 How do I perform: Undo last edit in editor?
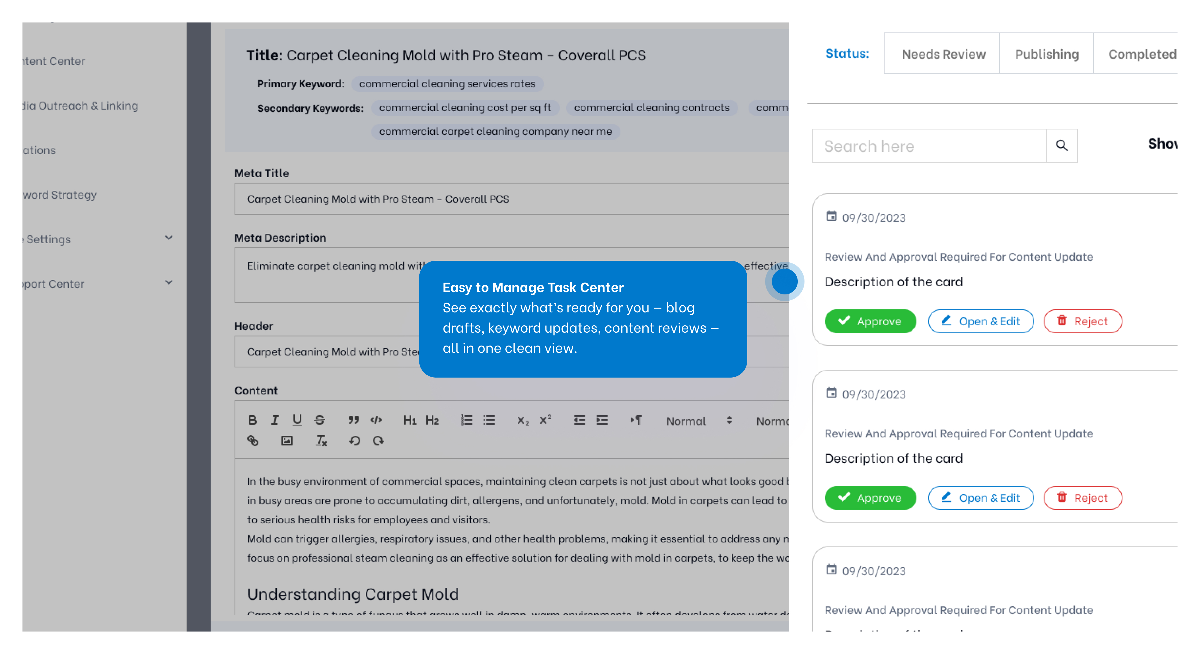click(354, 441)
